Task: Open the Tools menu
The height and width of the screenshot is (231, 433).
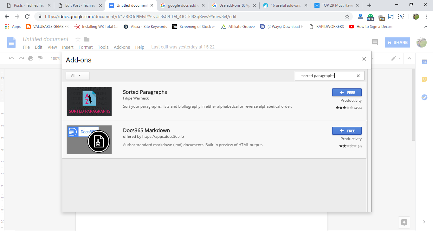Action: (x=103, y=47)
